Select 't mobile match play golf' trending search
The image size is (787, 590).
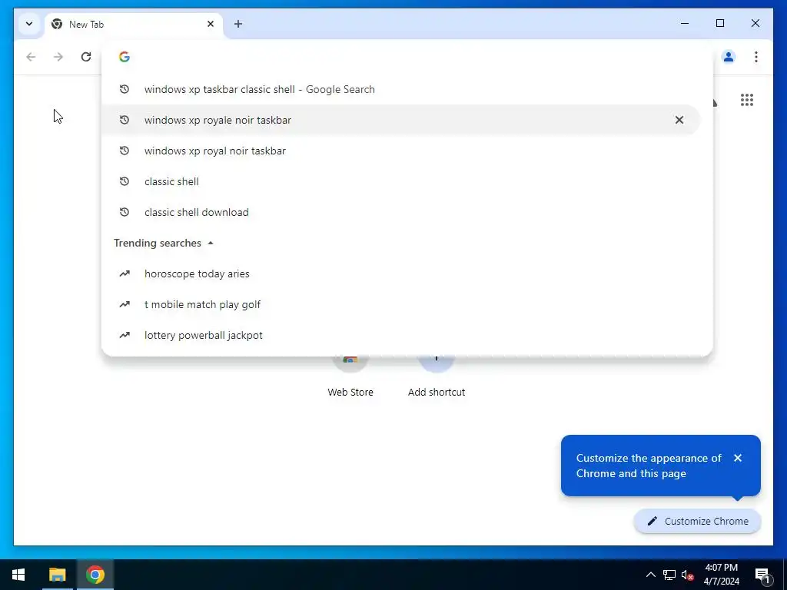click(400, 304)
